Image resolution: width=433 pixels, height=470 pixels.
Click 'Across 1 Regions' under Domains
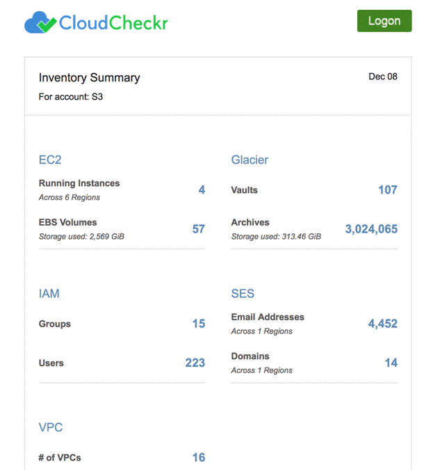(262, 371)
